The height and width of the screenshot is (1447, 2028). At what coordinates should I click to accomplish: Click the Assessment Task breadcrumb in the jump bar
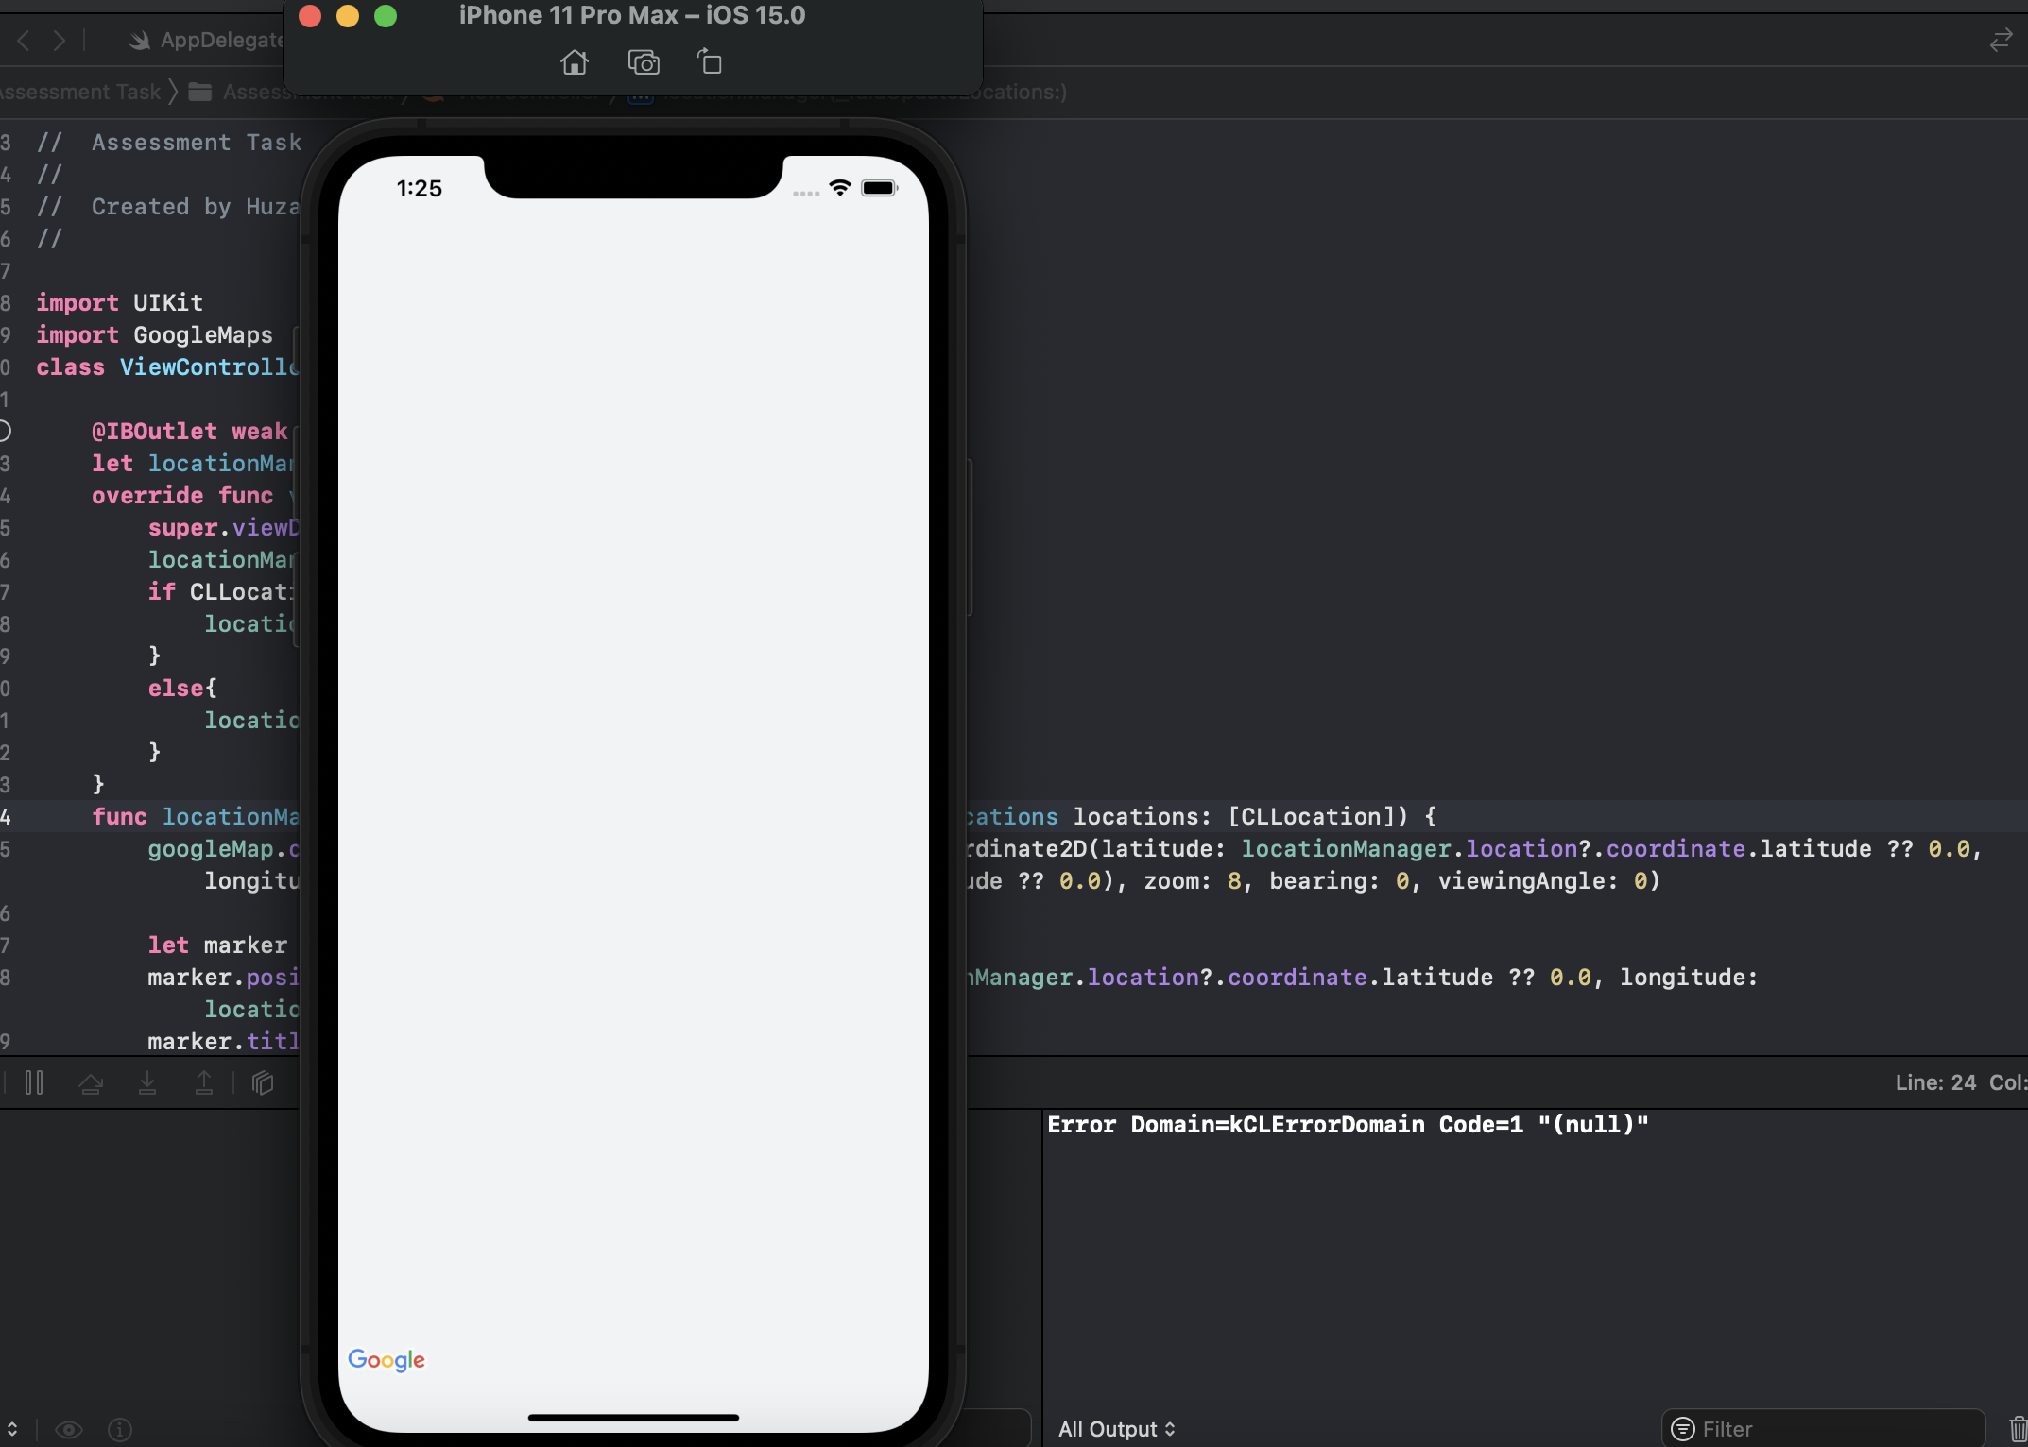80,92
